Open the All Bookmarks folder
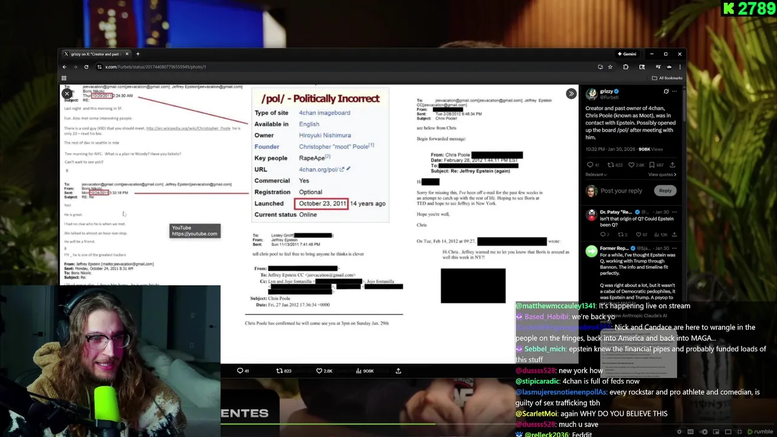 [x=667, y=78]
